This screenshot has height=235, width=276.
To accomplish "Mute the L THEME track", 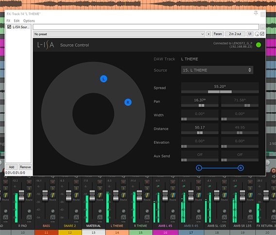I will coord(123,182).
